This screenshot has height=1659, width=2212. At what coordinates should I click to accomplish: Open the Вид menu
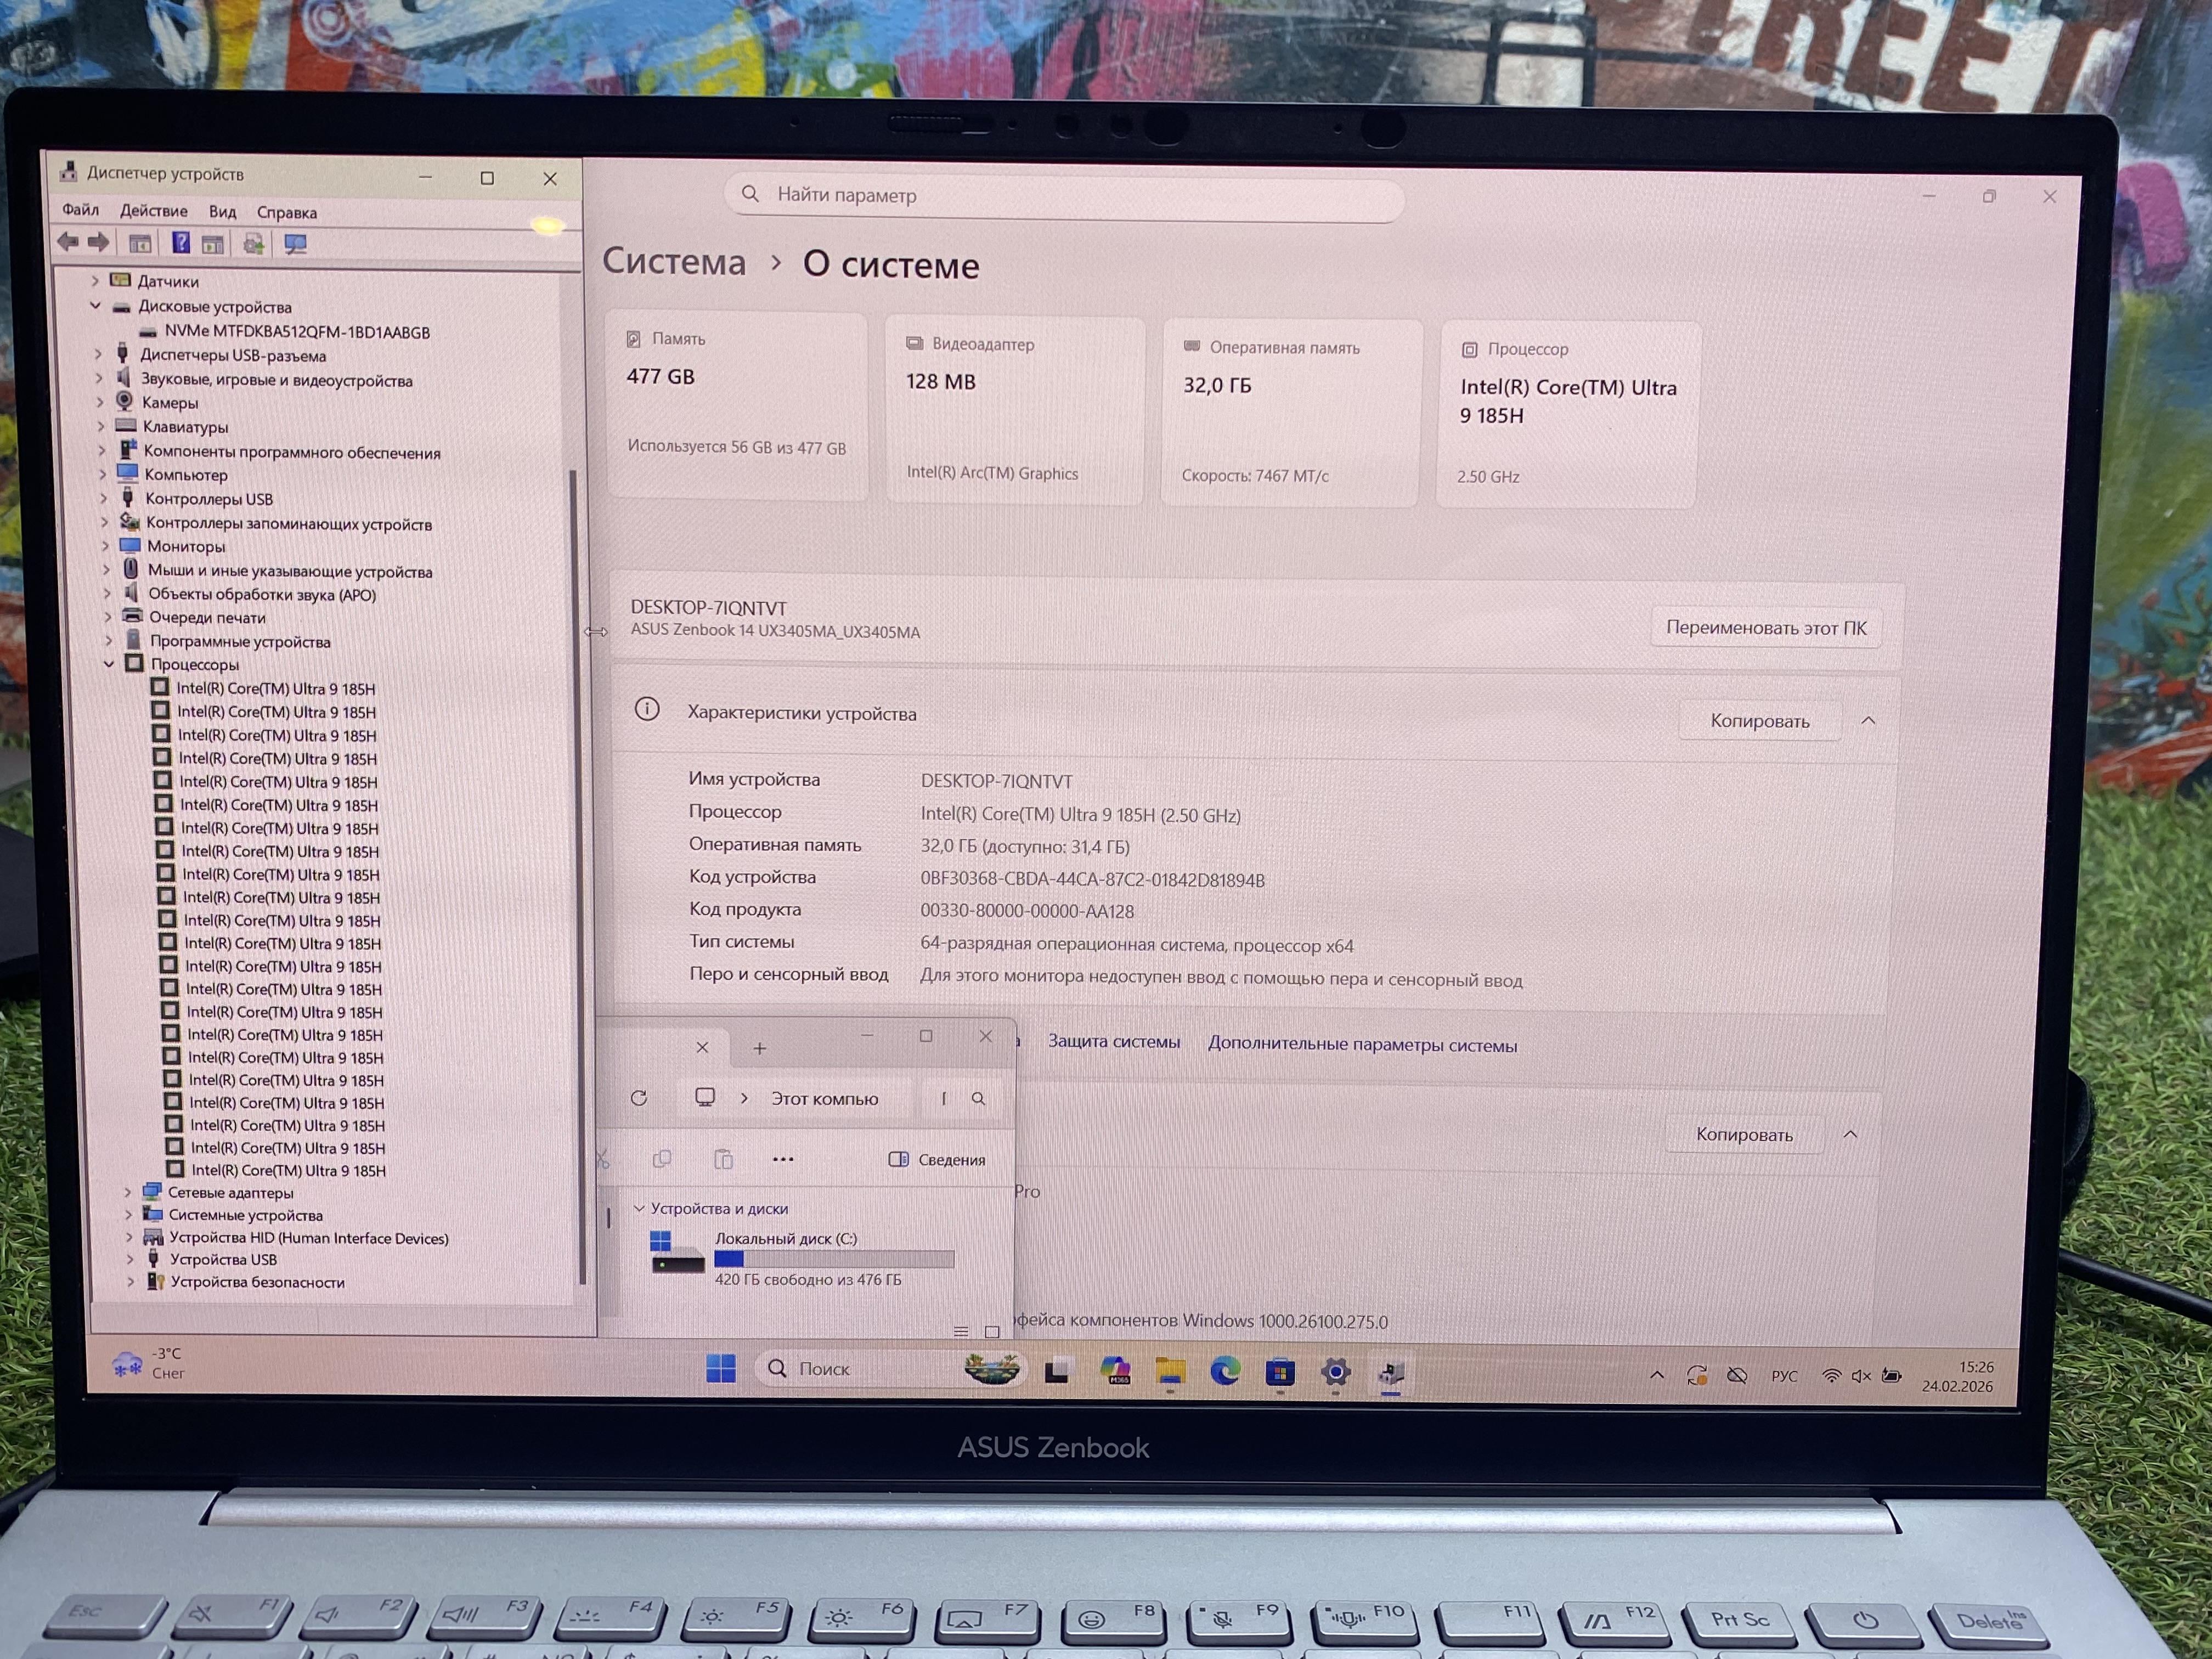(222, 212)
